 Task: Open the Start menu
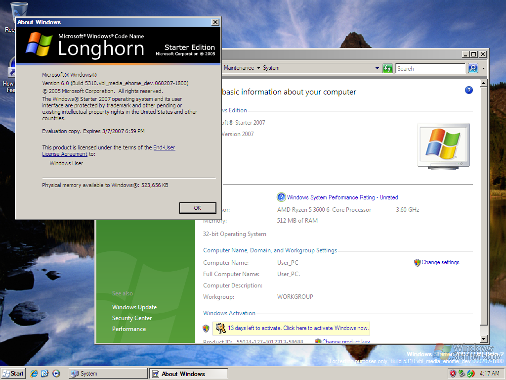(x=12, y=374)
